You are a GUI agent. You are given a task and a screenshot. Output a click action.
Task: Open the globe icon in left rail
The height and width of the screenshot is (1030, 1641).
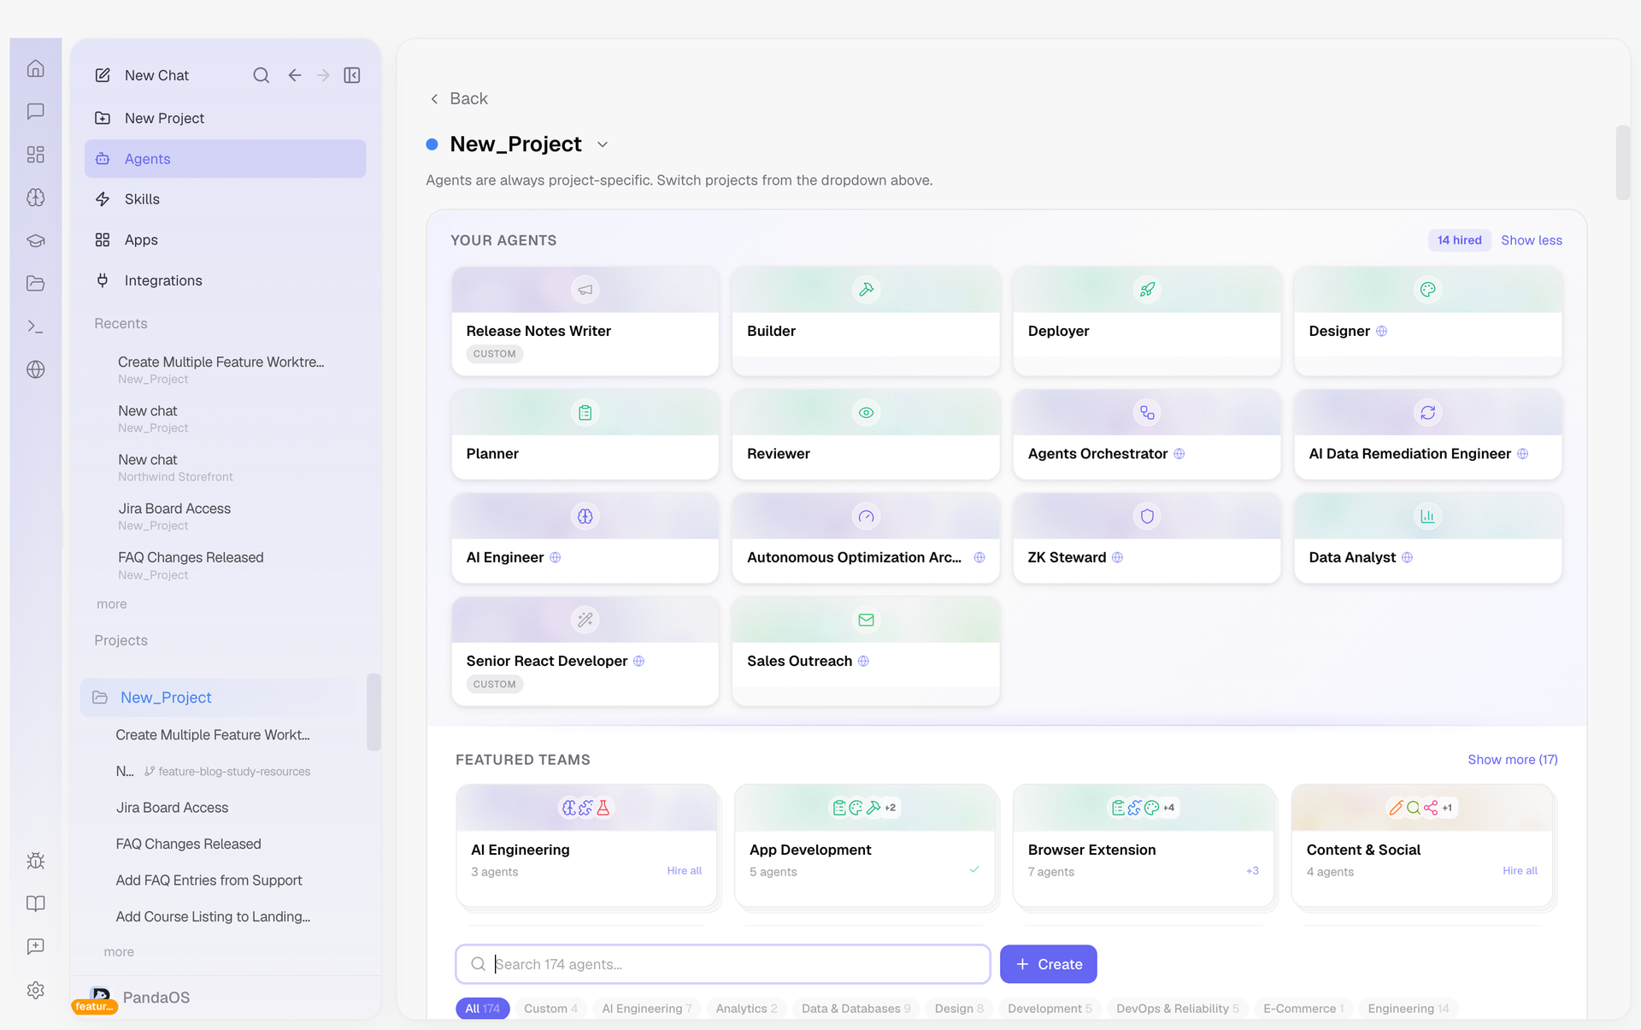(x=35, y=369)
